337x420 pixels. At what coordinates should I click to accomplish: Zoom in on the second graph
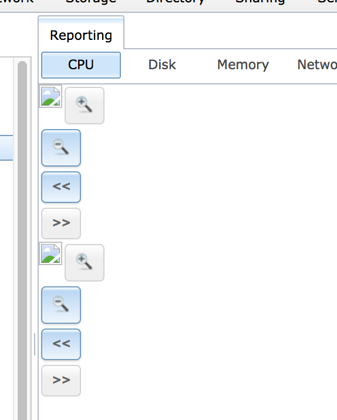pyautogui.click(x=85, y=263)
